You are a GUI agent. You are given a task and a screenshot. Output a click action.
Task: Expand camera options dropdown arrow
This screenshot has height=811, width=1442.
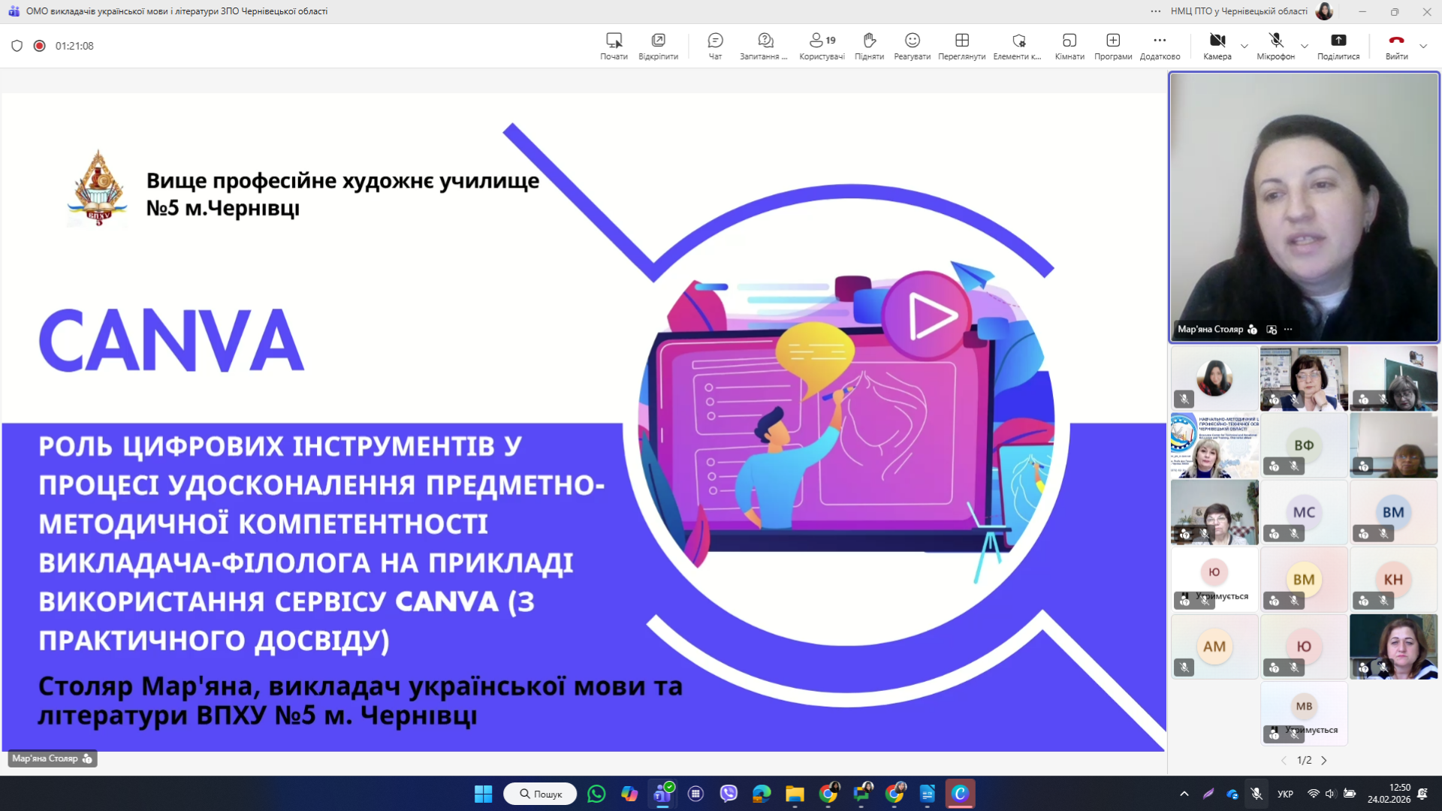[1244, 47]
